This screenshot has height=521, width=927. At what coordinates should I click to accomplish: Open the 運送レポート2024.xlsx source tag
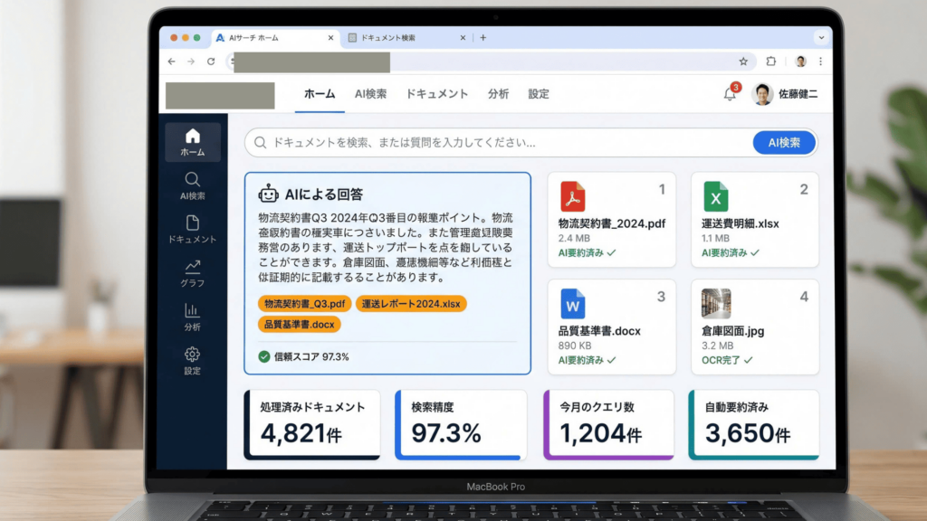[411, 304]
